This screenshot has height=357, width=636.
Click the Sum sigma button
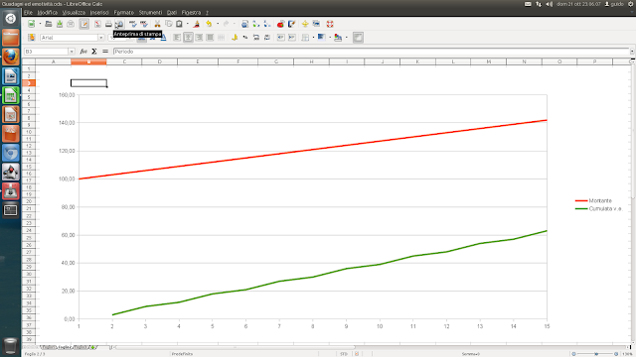[x=94, y=52]
